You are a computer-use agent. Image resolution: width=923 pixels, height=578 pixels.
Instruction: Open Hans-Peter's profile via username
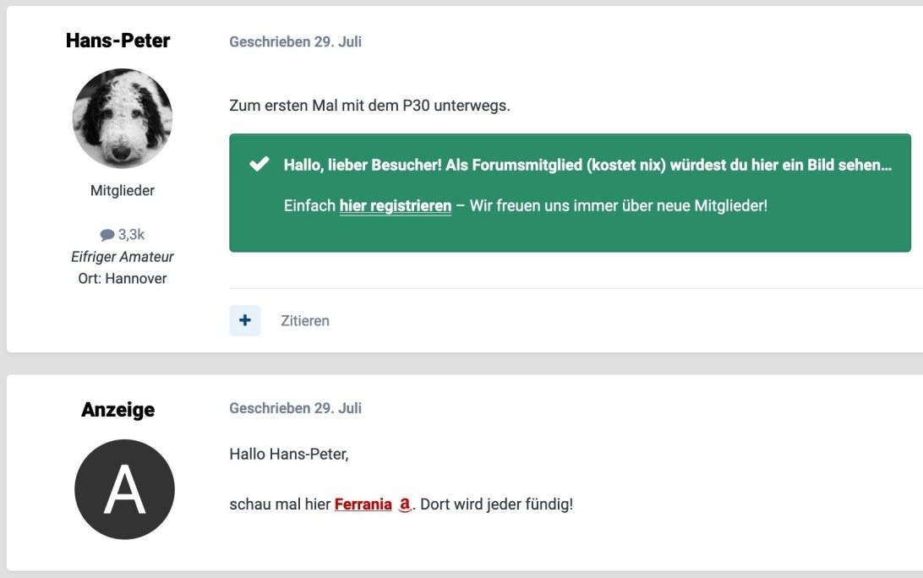(117, 41)
